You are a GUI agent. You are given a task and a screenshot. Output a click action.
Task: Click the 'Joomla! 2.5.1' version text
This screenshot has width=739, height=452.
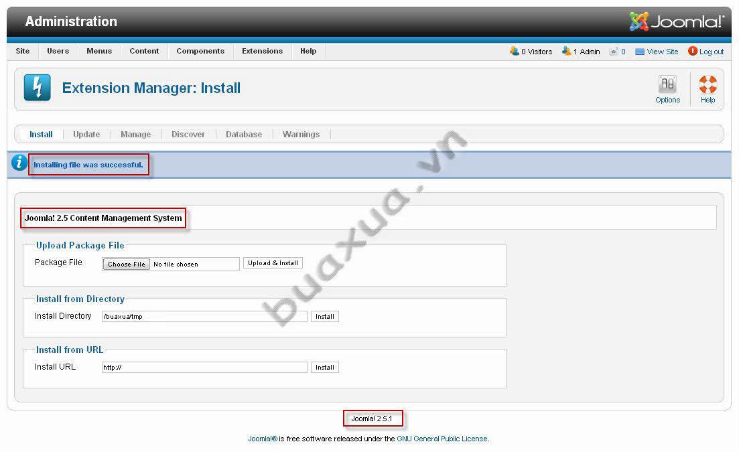tap(371, 419)
